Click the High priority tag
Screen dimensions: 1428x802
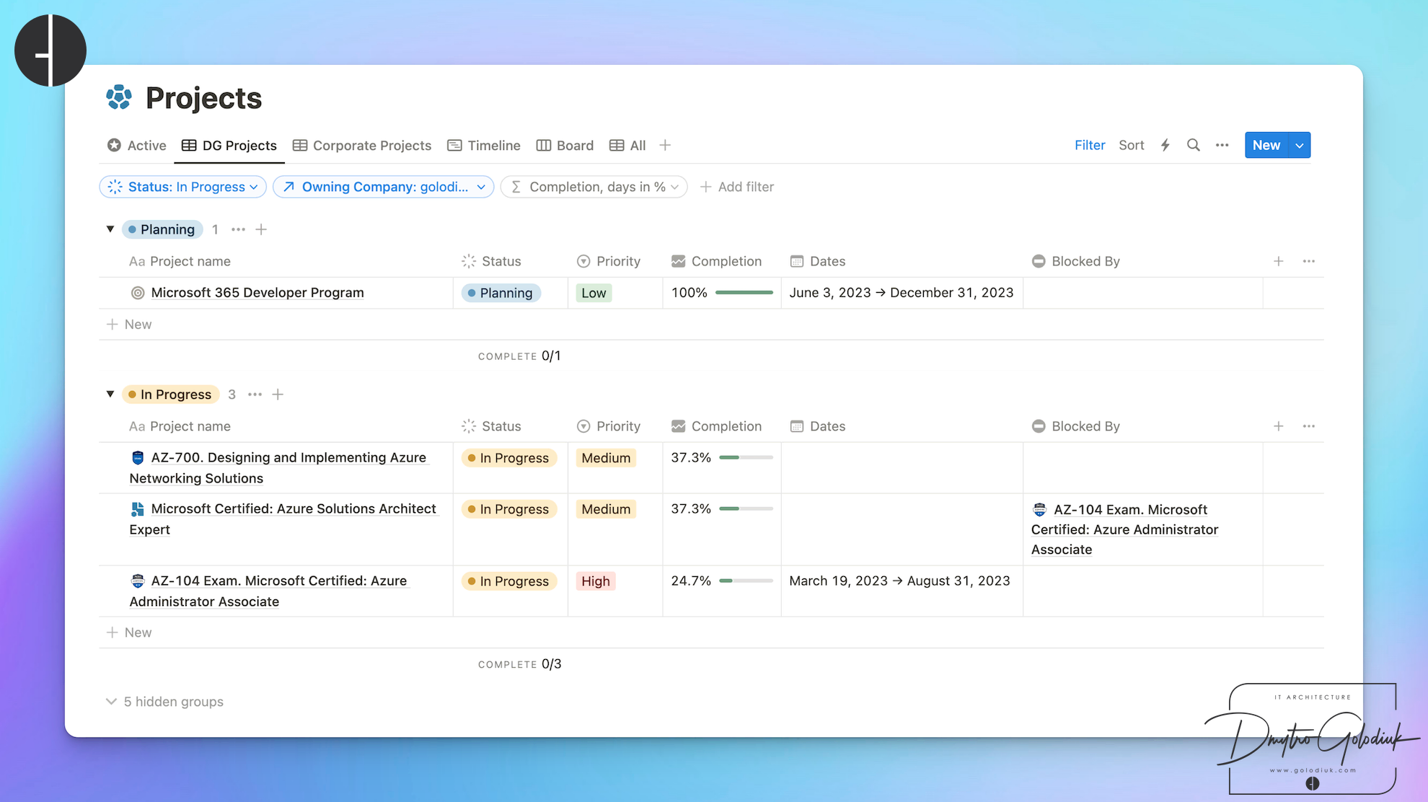click(x=595, y=581)
